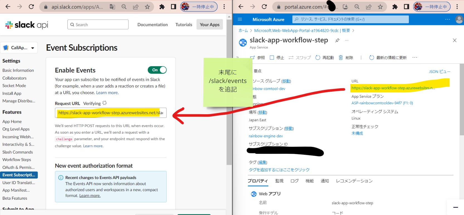Open Azure top bar ellipsis menu

click(448, 19)
